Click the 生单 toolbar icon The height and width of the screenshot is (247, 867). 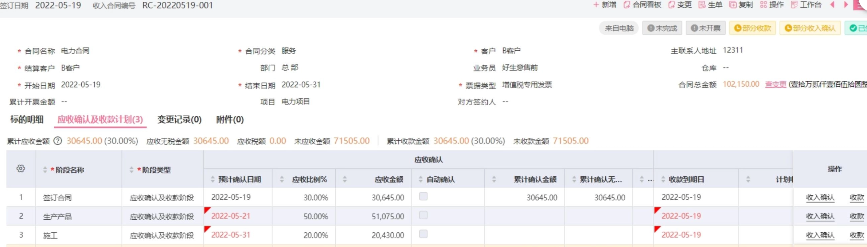pos(702,5)
